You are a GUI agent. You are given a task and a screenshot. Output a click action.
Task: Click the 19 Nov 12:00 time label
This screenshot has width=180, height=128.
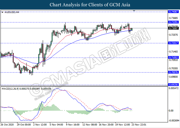(123, 125)
